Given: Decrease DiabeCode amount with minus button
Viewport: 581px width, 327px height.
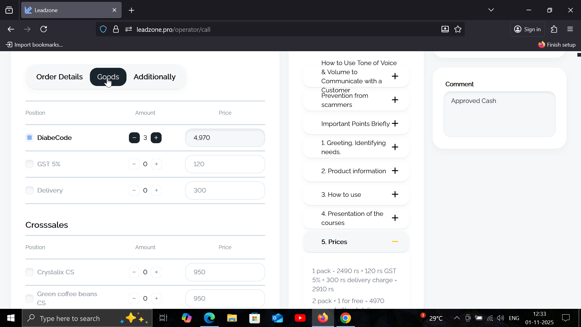Looking at the screenshot, I should pos(134,138).
